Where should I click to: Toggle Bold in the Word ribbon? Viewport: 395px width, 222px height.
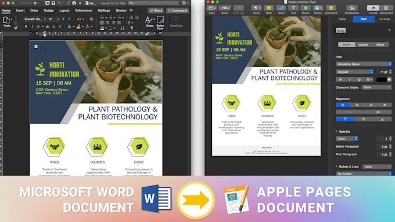coord(26,27)
